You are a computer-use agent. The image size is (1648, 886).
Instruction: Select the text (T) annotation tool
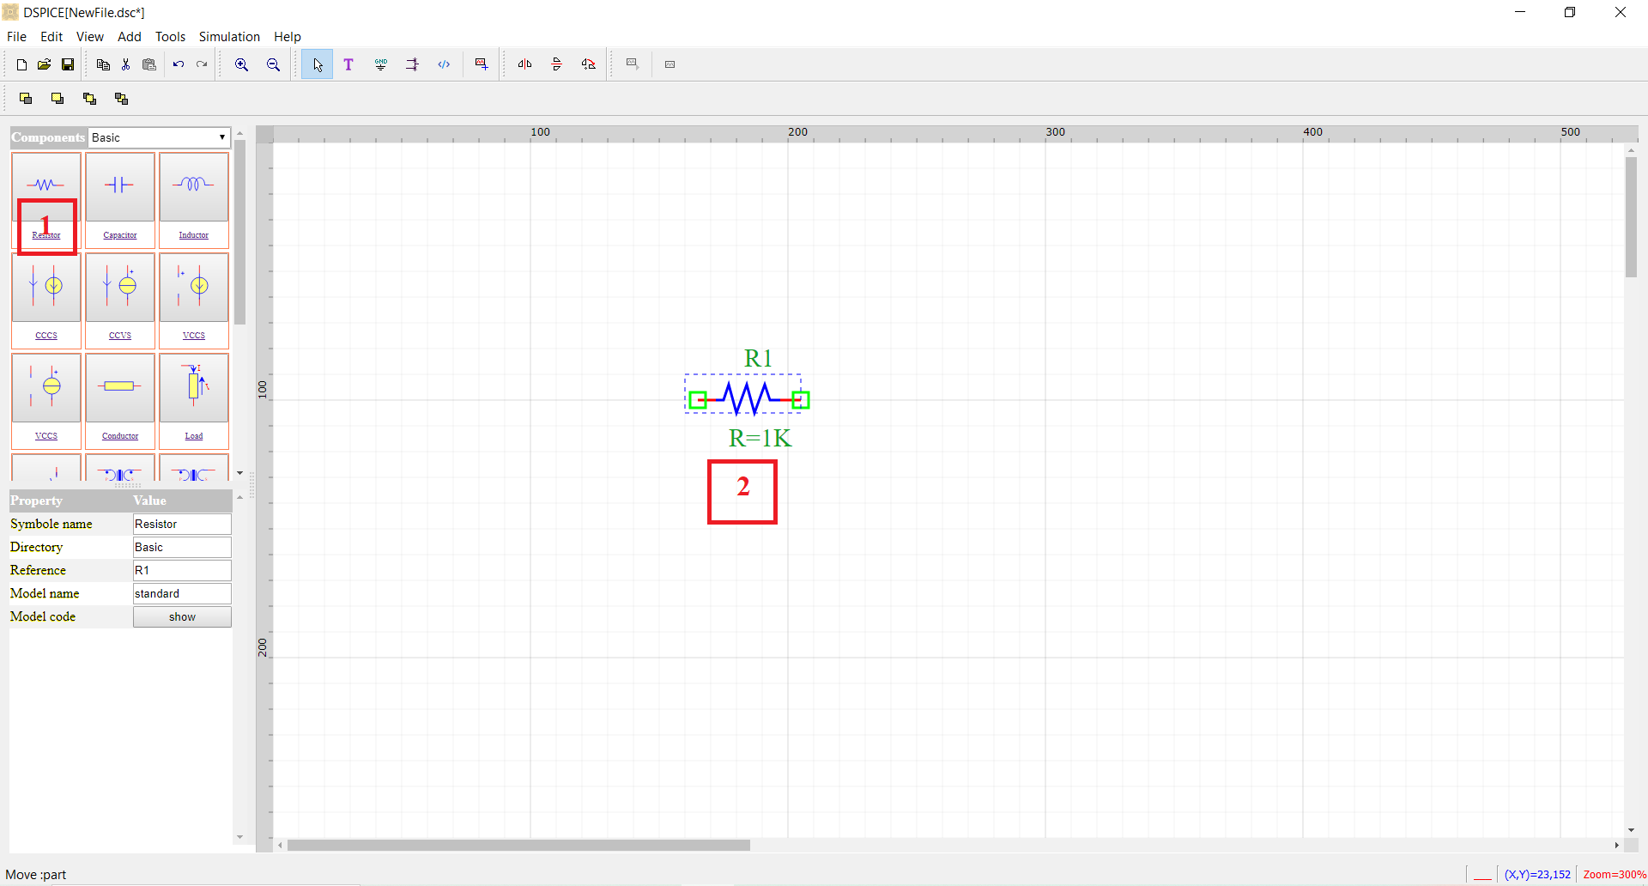pyautogui.click(x=348, y=64)
